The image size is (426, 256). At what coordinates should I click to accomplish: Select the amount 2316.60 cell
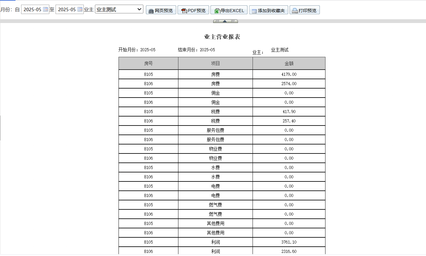point(289,251)
